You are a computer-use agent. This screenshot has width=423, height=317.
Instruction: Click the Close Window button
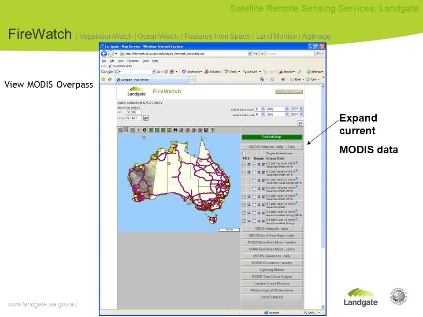click(289, 92)
